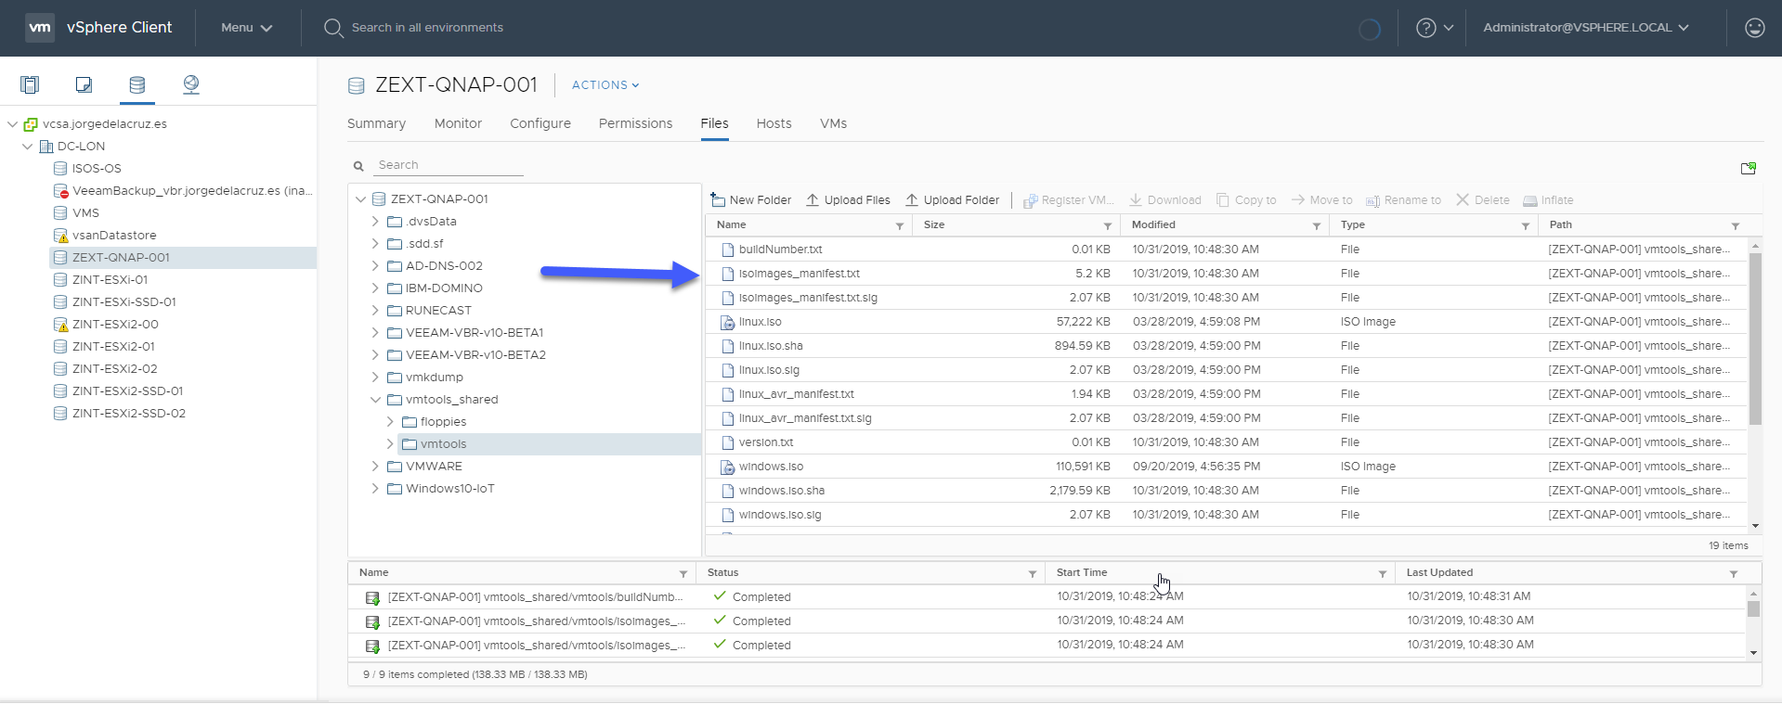Filter the file list by Modified column

(1317, 225)
